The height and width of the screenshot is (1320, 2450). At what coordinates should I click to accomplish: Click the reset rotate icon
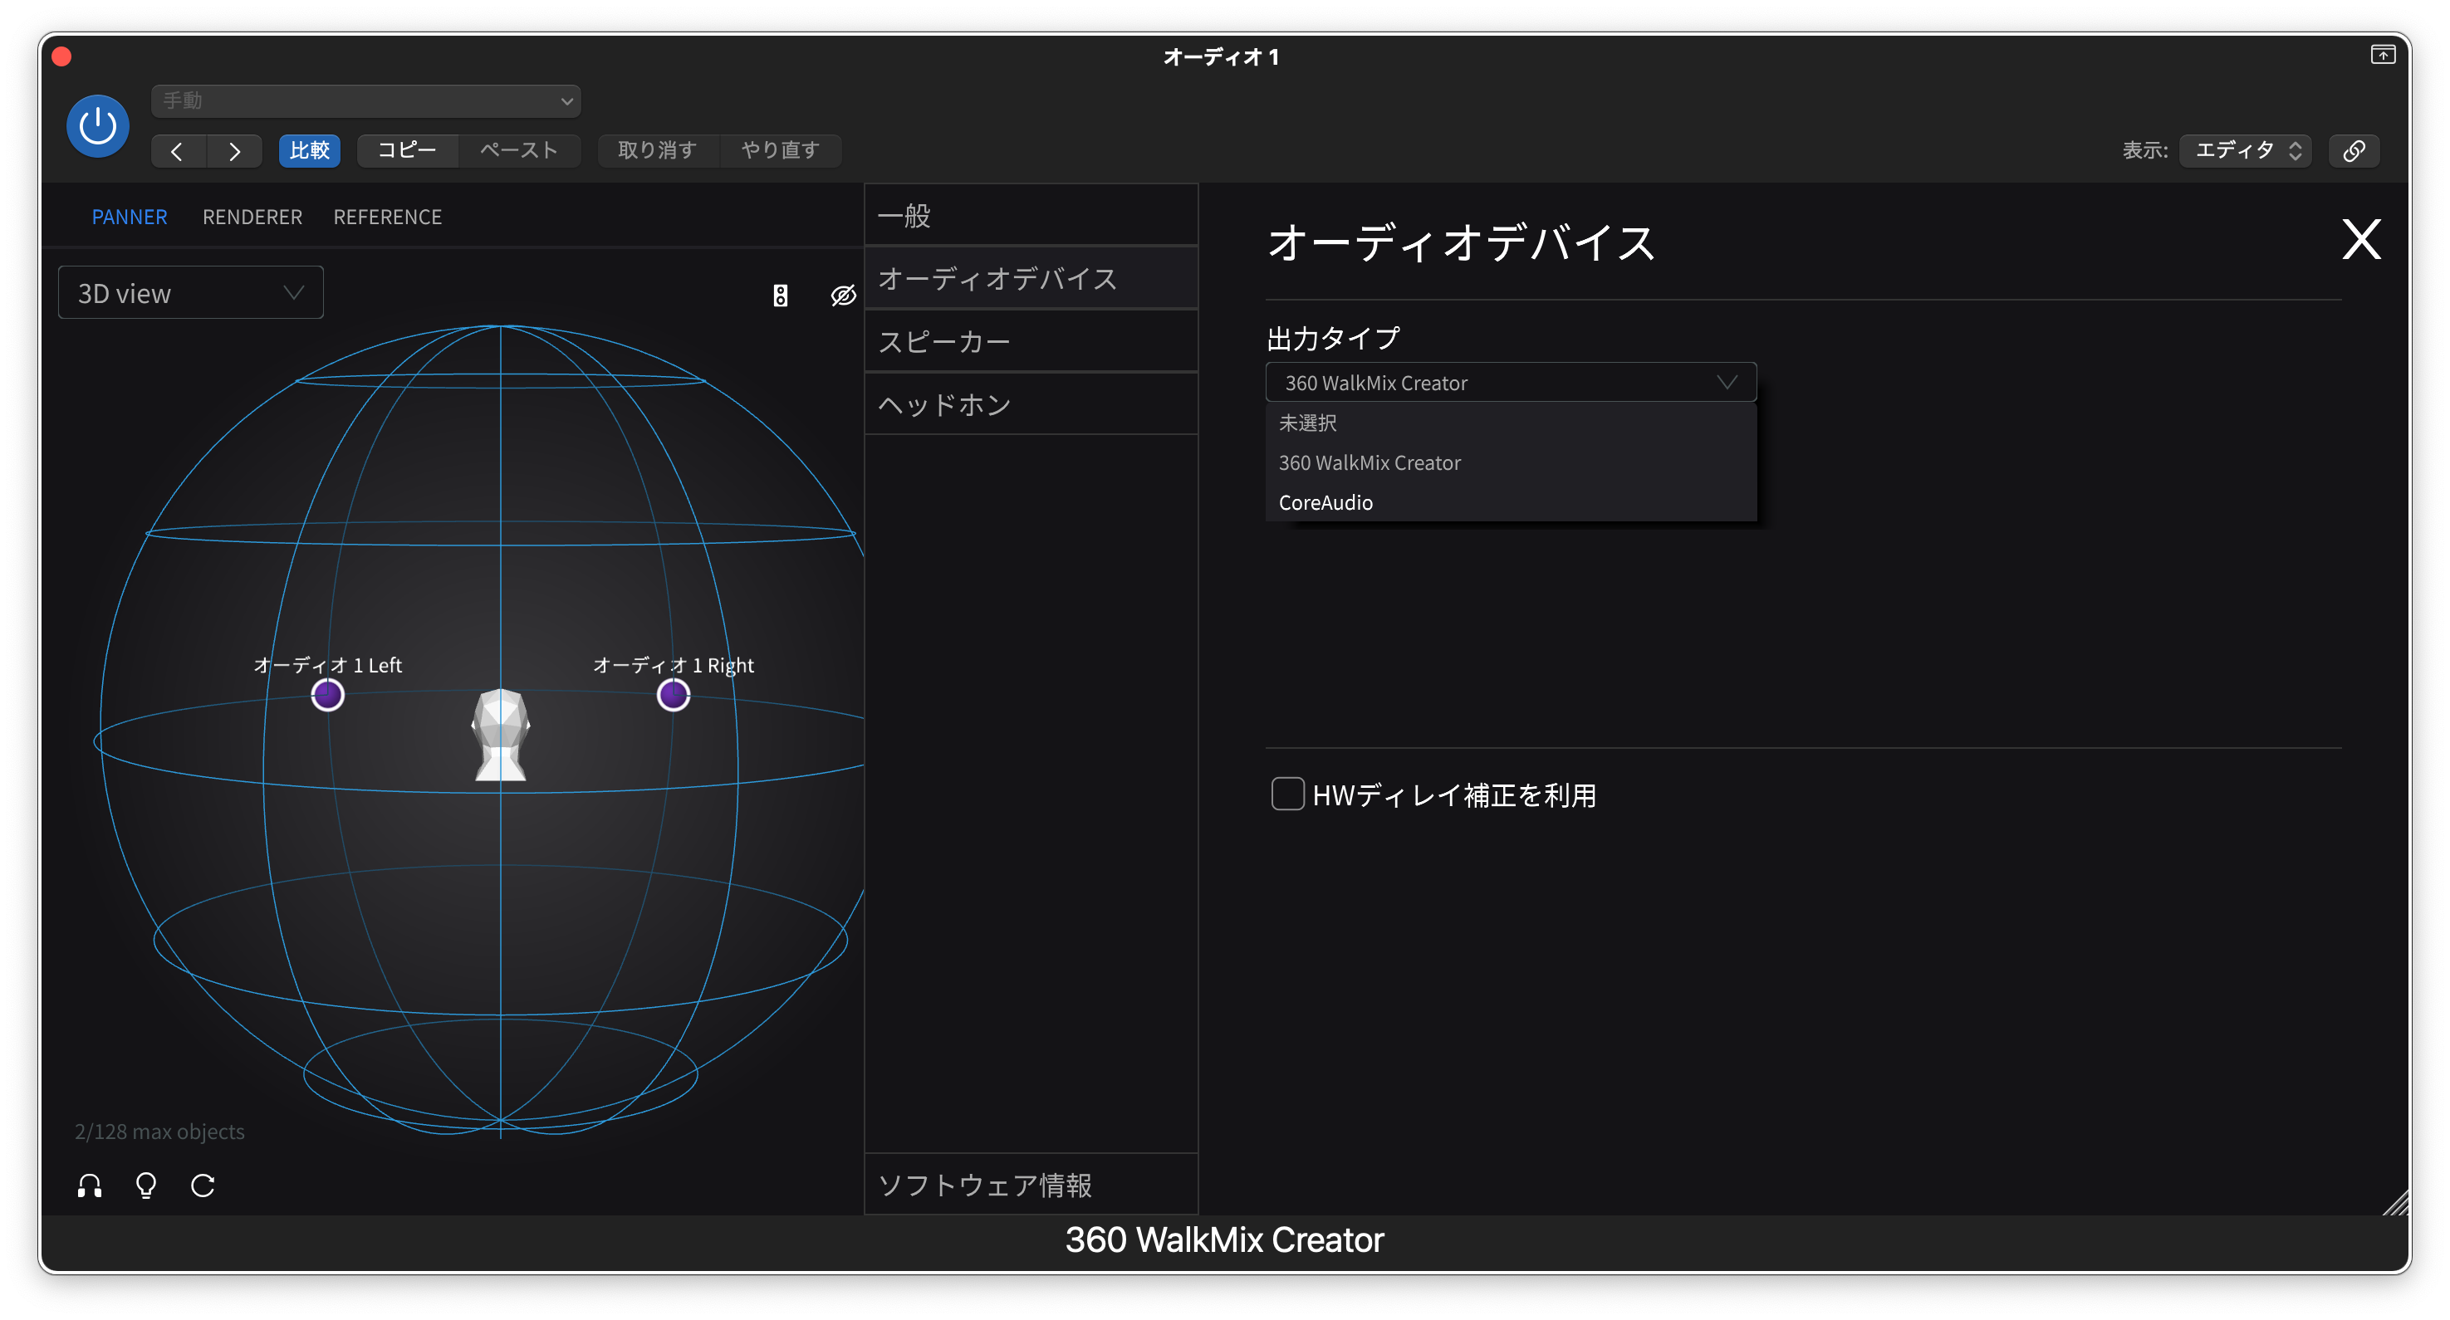pyautogui.click(x=203, y=1186)
